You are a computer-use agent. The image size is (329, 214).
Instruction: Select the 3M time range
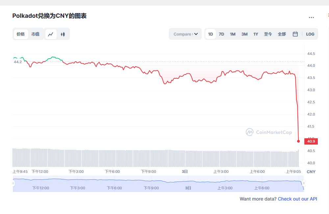244,34
